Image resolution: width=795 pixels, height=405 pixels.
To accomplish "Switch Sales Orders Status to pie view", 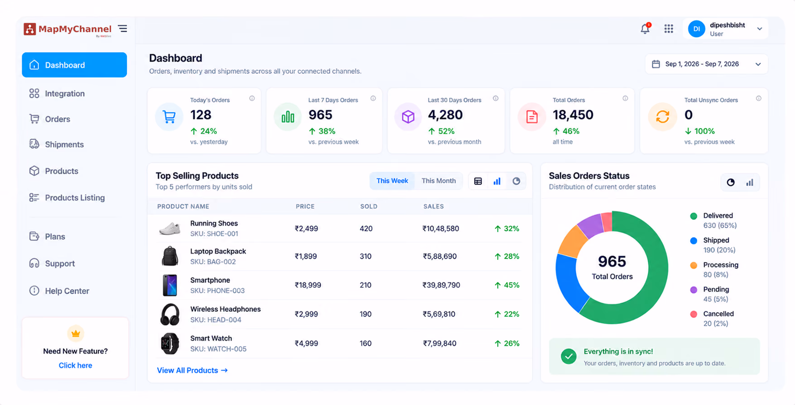I will pyautogui.click(x=731, y=182).
